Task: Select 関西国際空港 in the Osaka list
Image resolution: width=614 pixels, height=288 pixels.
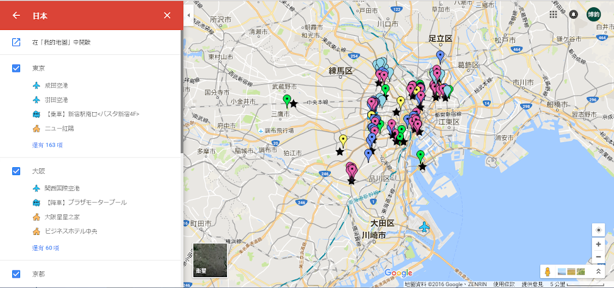Action: (x=62, y=188)
